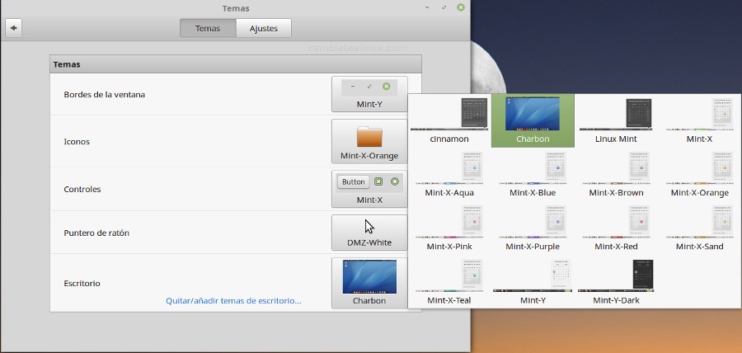Open the Bordes de la ventana Mint-Y selector
742x353 pixels.
click(369, 94)
